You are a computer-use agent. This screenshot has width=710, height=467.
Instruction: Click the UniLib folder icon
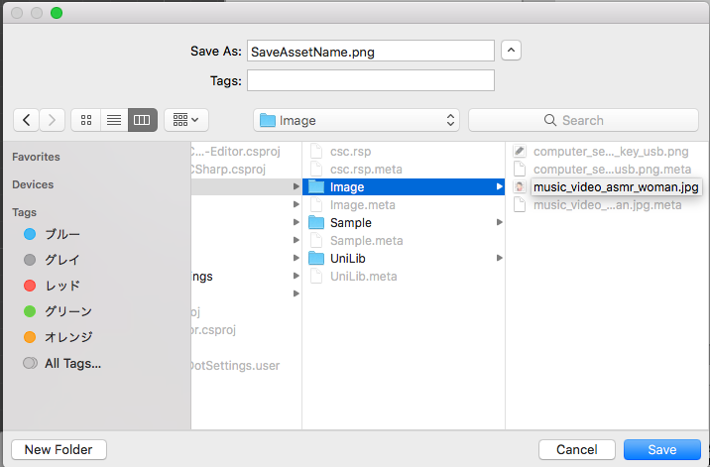(x=316, y=258)
